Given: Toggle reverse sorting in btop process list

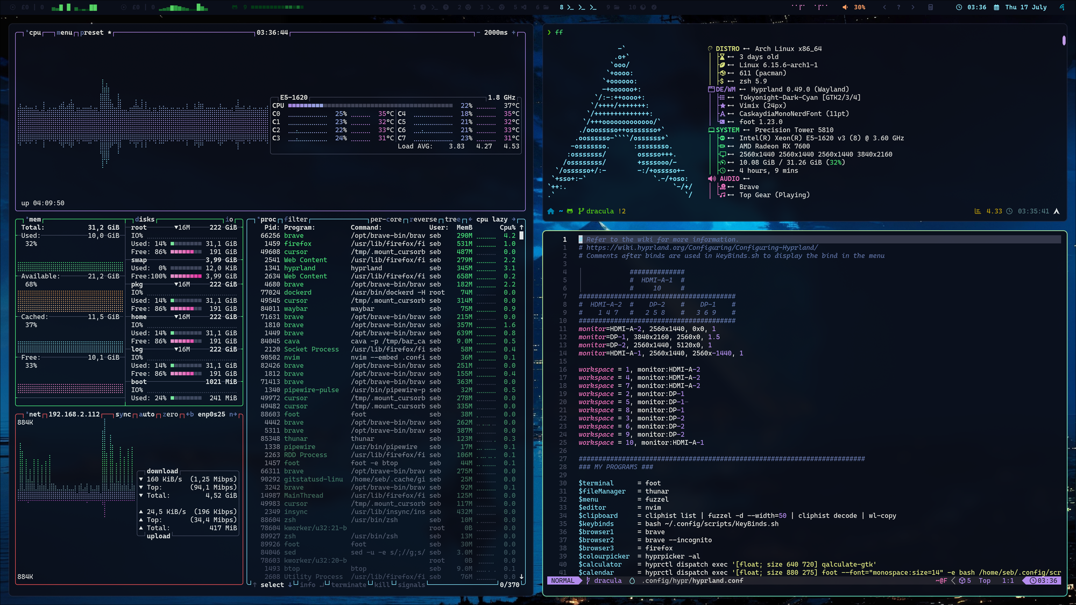Looking at the screenshot, I should (423, 219).
